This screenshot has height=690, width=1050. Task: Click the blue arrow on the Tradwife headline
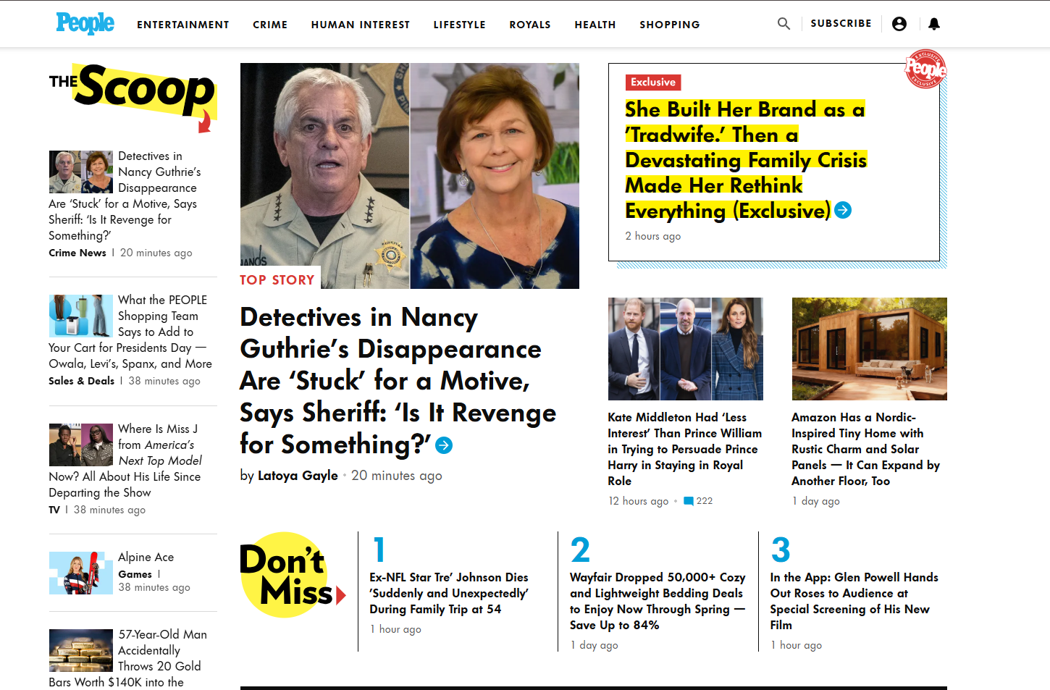click(842, 210)
